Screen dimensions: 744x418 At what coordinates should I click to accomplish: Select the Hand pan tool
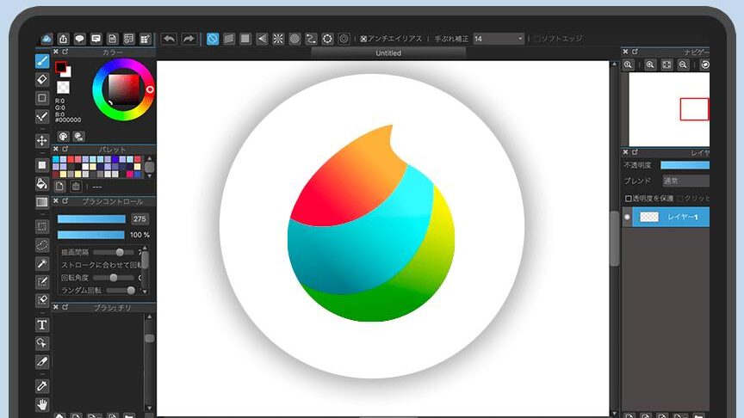(x=41, y=404)
